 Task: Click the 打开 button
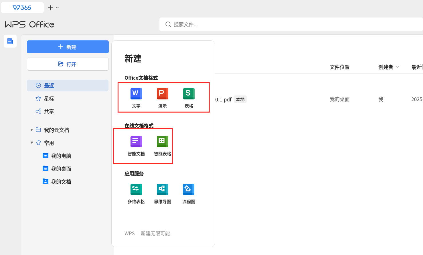68,64
